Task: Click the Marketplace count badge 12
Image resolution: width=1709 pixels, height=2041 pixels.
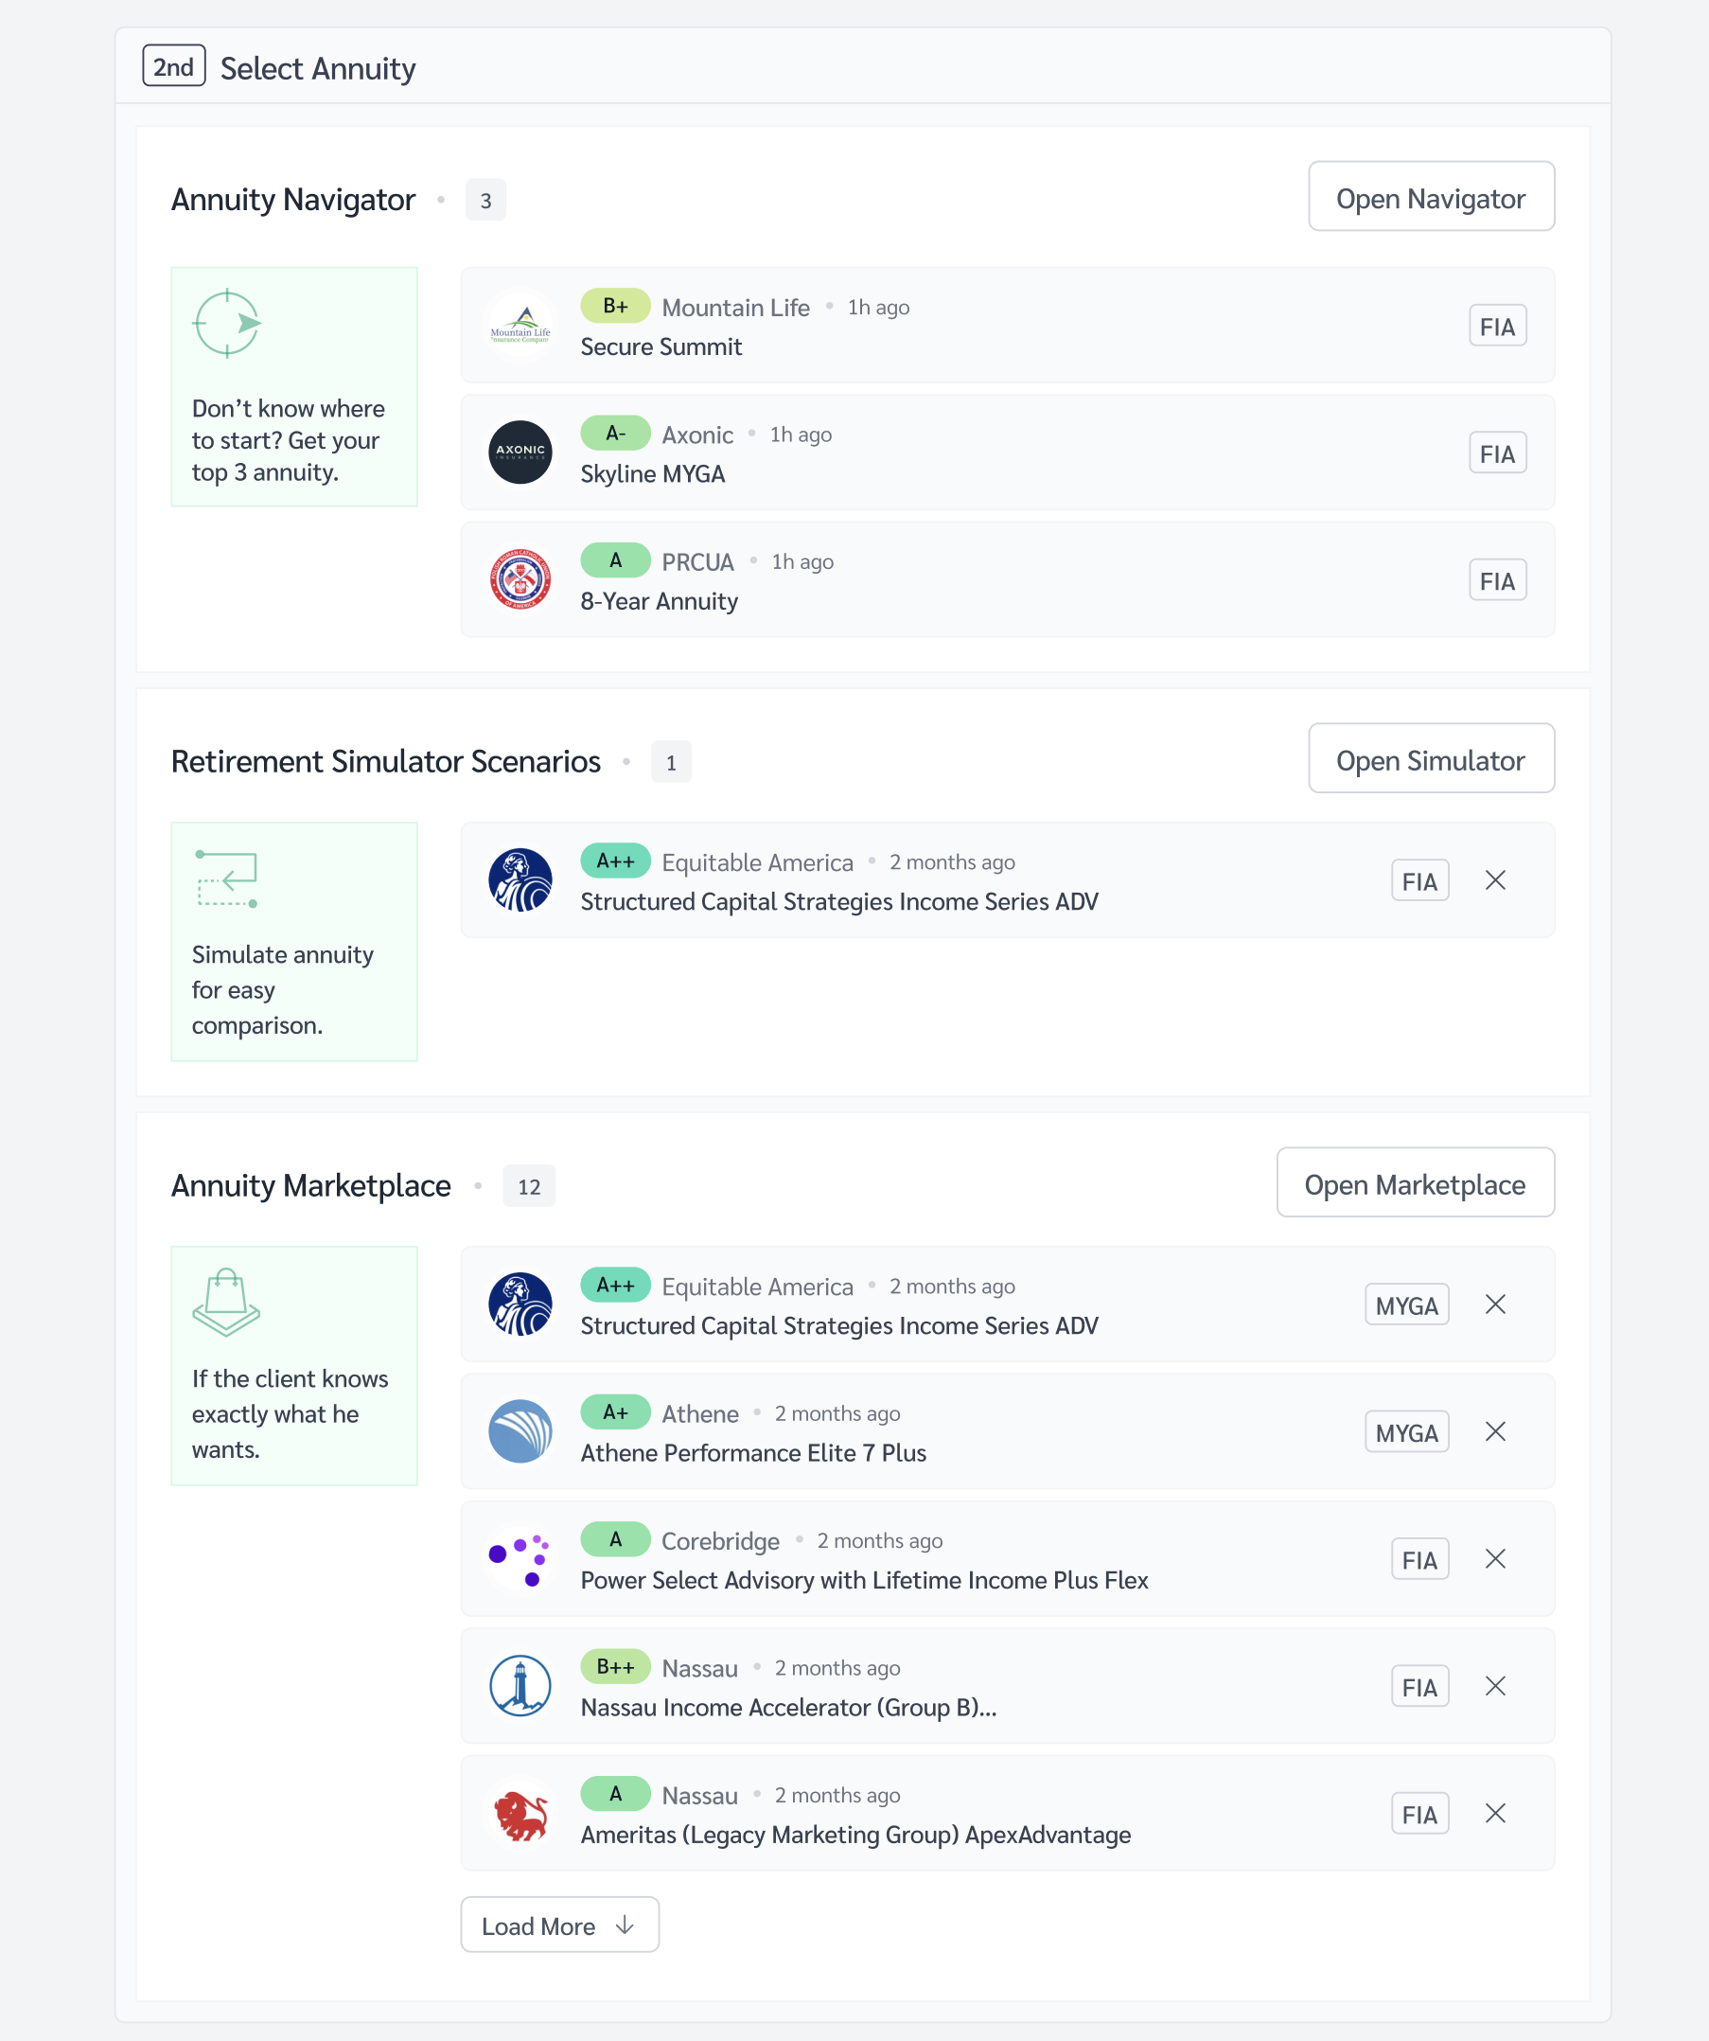Action: click(x=529, y=1186)
